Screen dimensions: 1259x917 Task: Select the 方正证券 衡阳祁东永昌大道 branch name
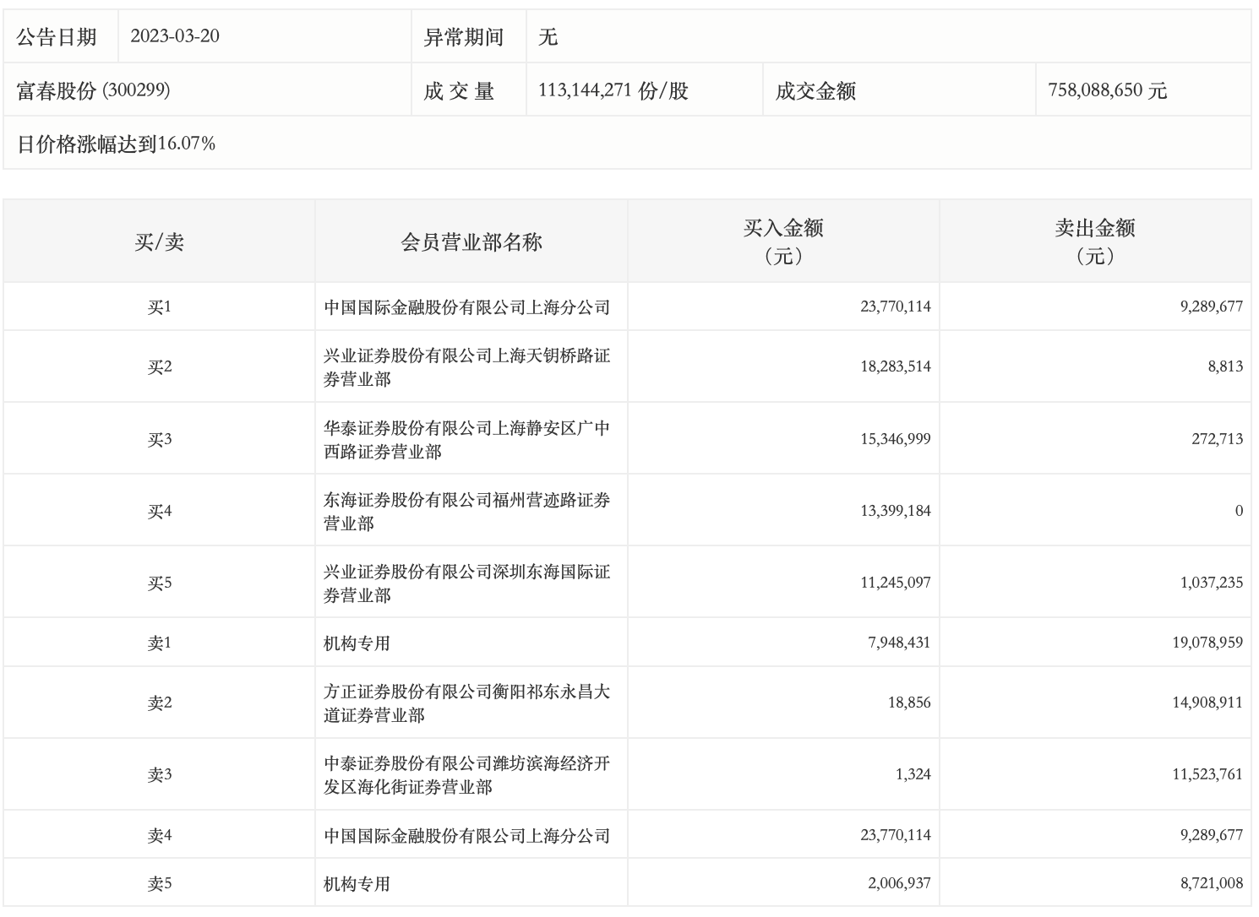pos(466,703)
